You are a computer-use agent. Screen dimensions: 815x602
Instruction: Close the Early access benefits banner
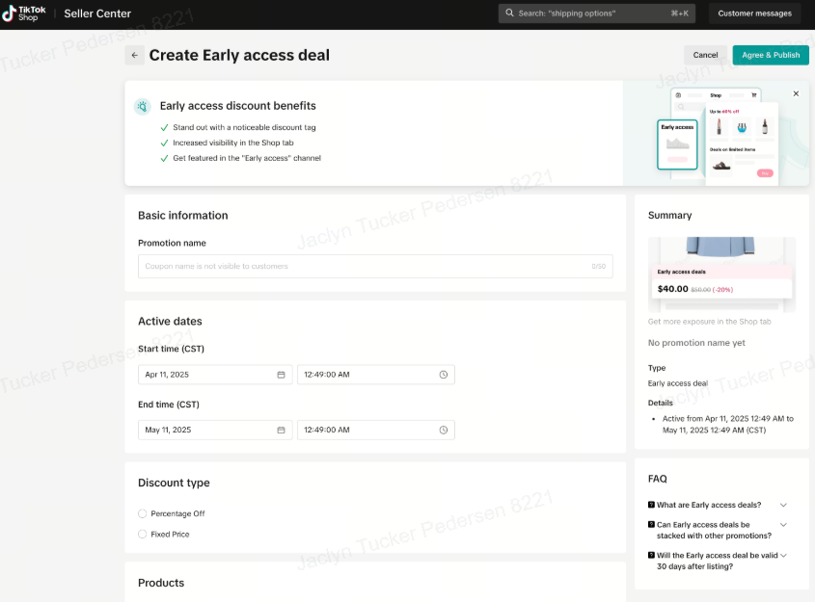tap(796, 93)
